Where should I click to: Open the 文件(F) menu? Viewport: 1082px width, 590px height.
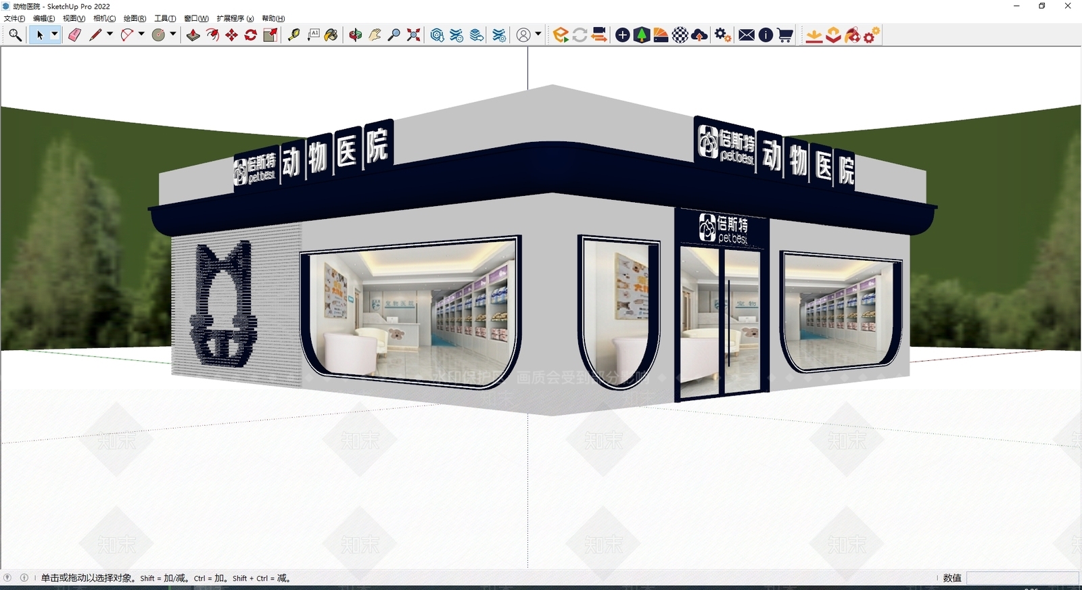coord(14,18)
